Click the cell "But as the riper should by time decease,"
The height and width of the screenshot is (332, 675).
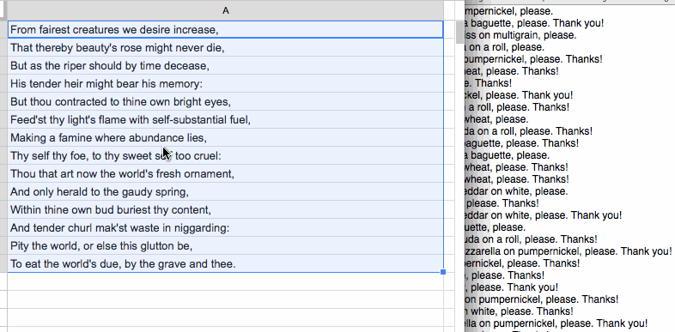[x=225, y=66]
